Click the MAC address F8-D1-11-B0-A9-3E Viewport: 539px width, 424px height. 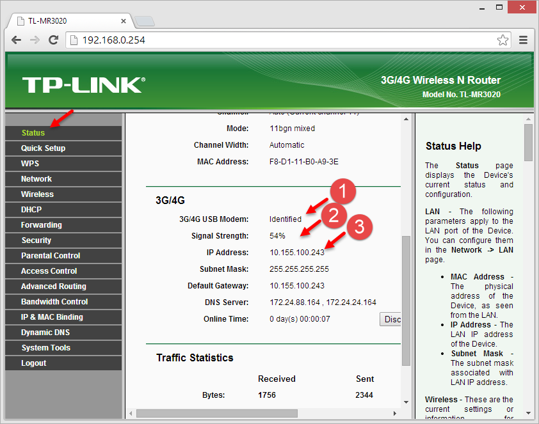[x=304, y=162]
